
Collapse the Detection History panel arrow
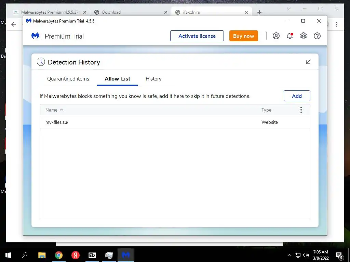pyautogui.click(x=308, y=62)
